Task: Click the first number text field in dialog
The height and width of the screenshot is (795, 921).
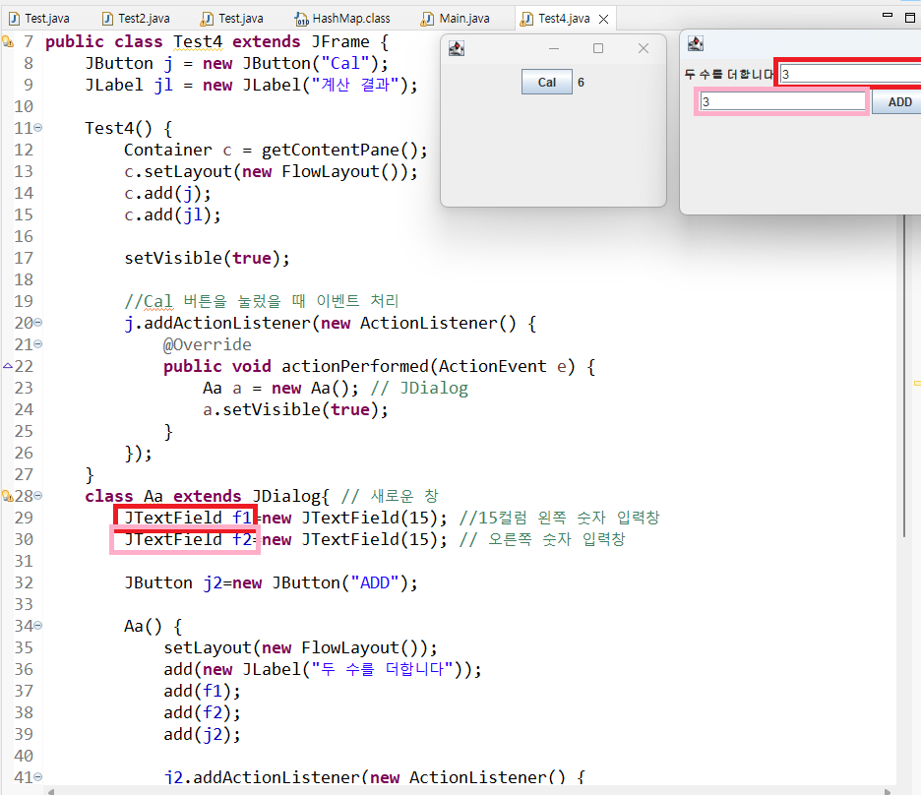Action: pyautogui.click(x=850, y=74)
